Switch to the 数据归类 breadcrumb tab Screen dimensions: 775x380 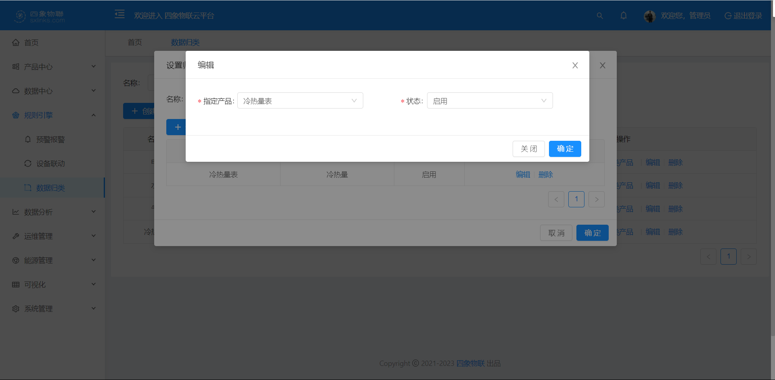[185, 42]
